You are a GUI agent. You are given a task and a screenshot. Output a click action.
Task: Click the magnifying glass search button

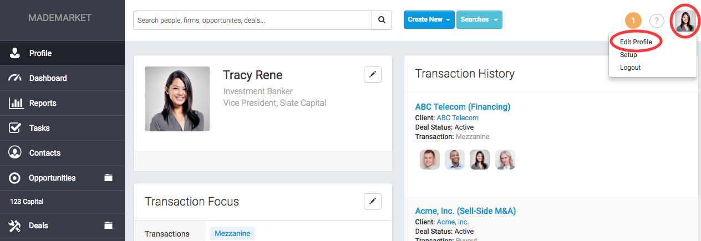tap(382, 20)
